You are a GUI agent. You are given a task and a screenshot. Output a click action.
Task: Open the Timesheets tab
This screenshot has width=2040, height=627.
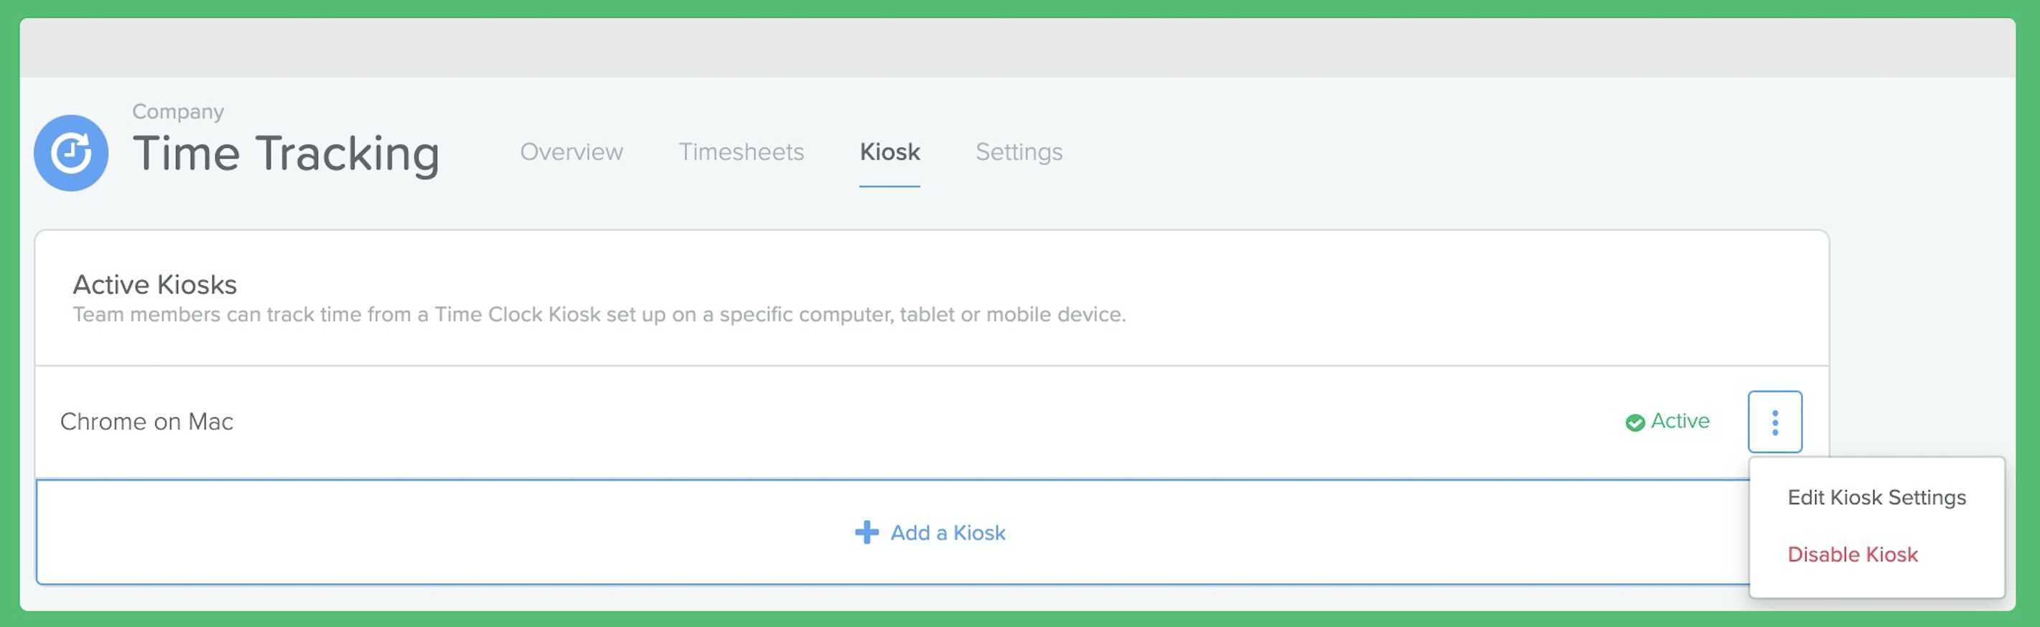742,152
